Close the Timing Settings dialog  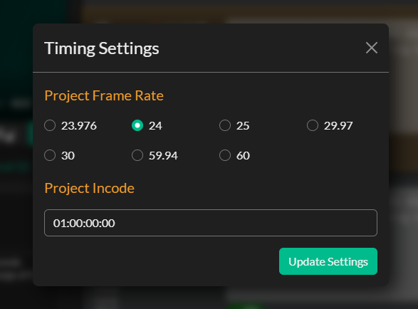(371, 48)
